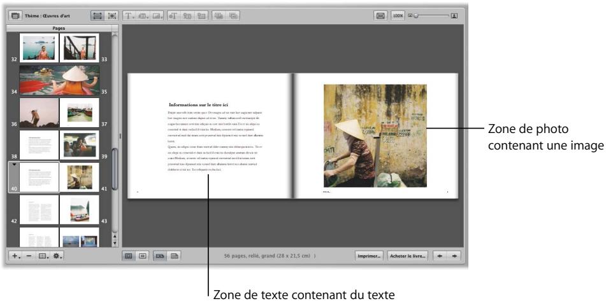Switch to Edit Layout mode

(112, 16)
